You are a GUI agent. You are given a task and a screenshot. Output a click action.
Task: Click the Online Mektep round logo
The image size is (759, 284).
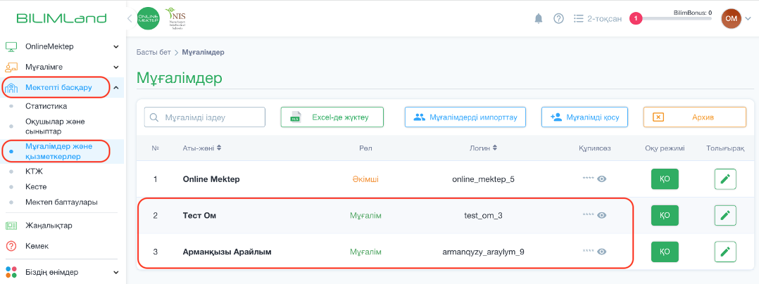tap(149, 18)
